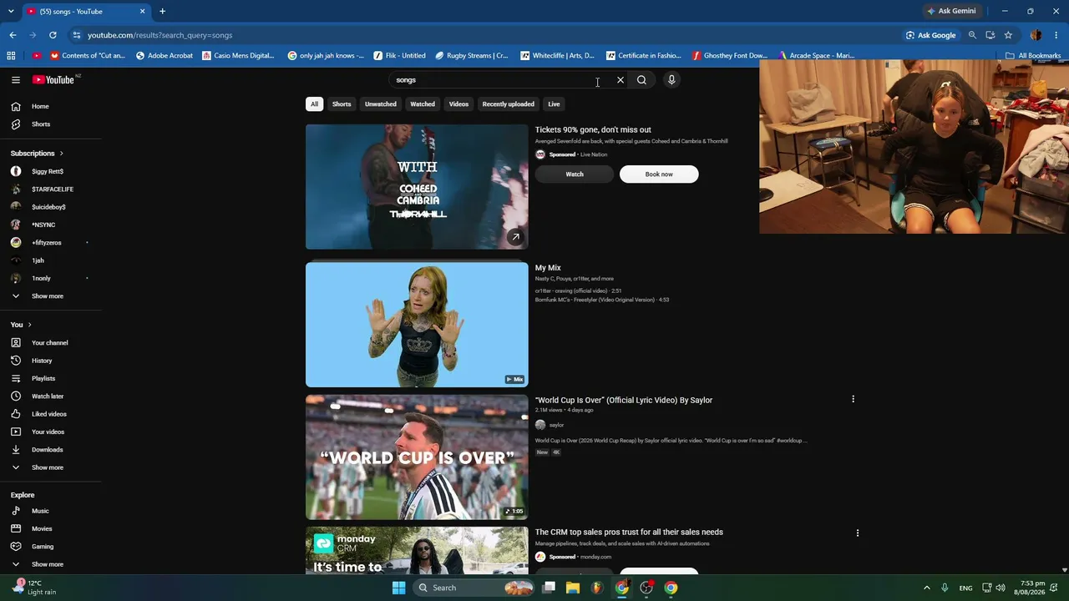This screenshot has width=1069, height=601.
Task: Open options menu for monday CRM ad
Action: (x=858, y=533)
